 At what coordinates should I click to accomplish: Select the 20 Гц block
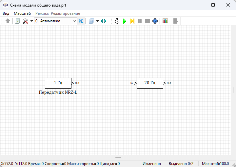point(150,83)
